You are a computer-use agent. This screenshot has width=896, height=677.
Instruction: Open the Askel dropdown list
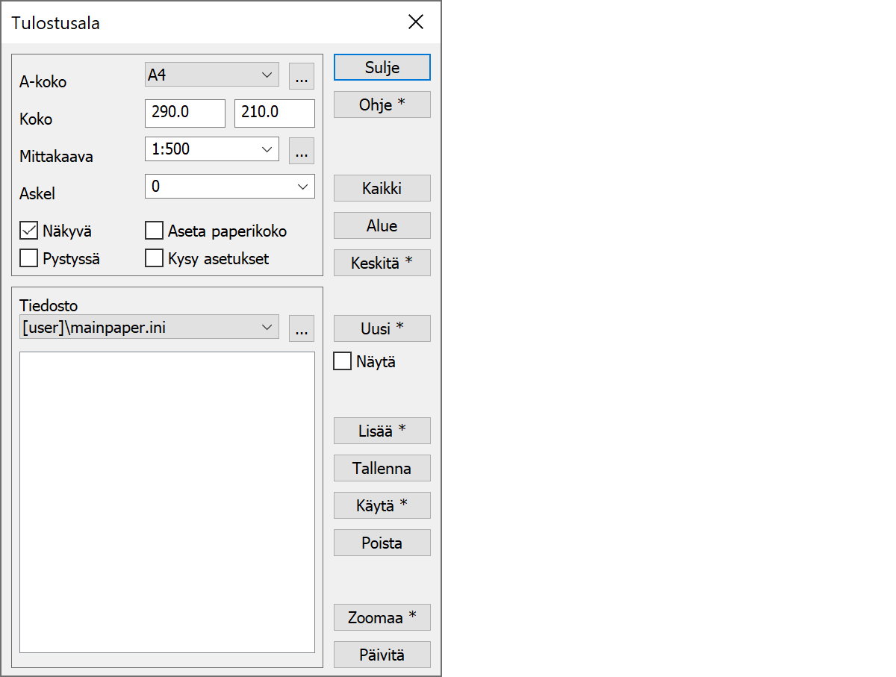[x=230, y=187]
